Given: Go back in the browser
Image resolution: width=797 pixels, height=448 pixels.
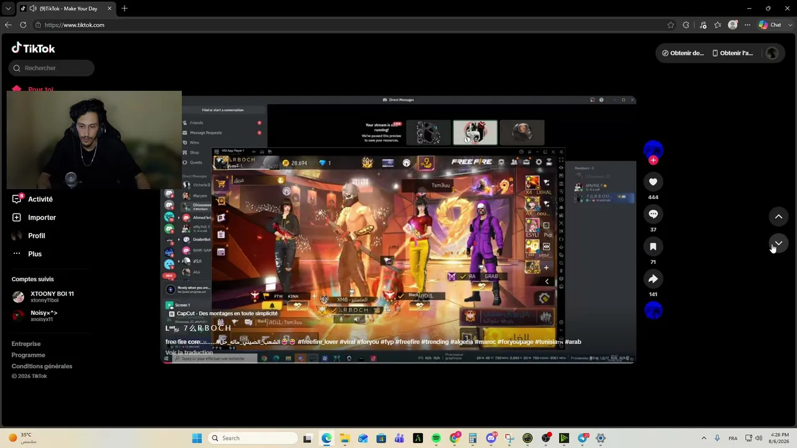Looking at the screenshot, I should click(8, 25).
